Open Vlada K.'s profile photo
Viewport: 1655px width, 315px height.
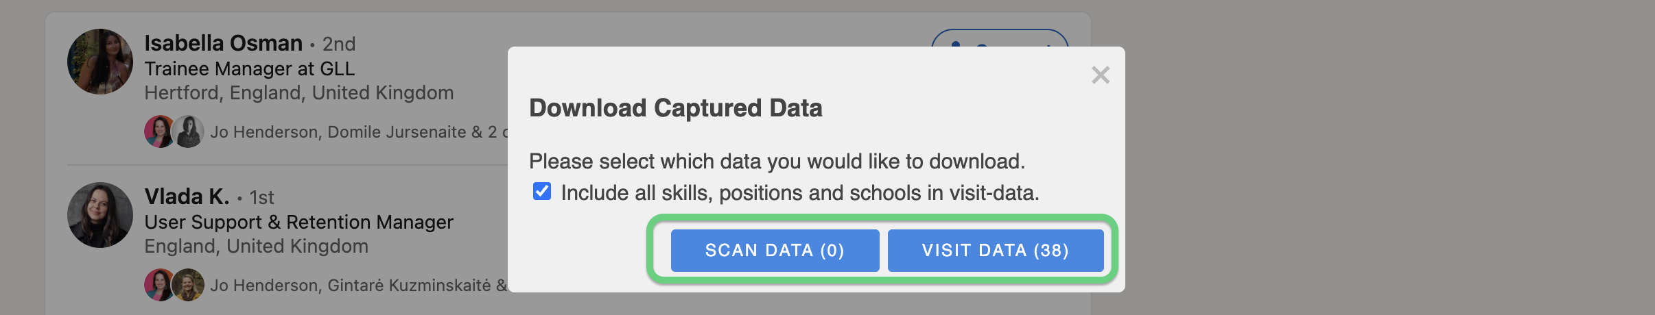(100, 215)
